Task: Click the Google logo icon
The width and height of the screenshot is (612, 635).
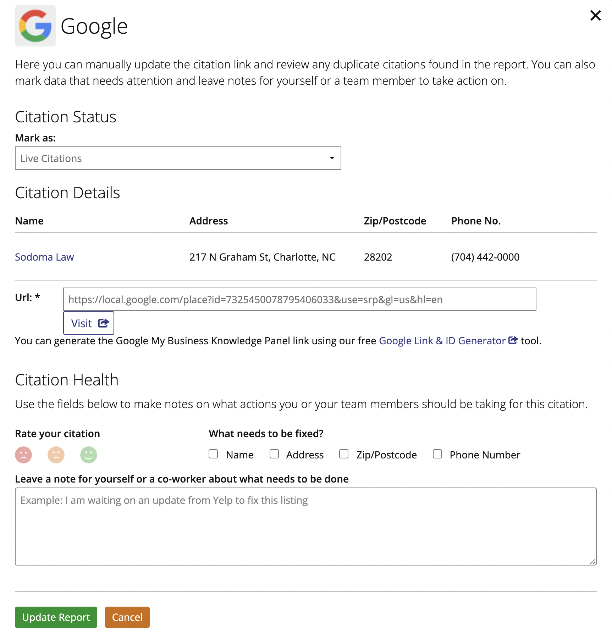Action: (35, 26)
